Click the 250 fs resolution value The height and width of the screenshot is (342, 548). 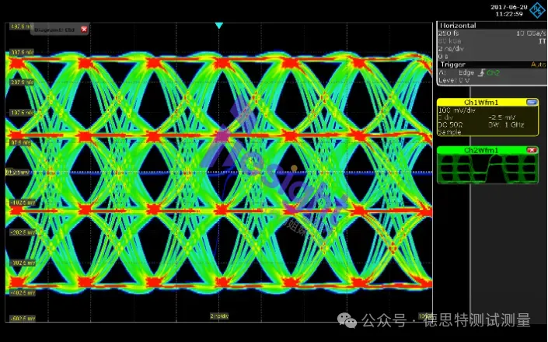[449, 33]
